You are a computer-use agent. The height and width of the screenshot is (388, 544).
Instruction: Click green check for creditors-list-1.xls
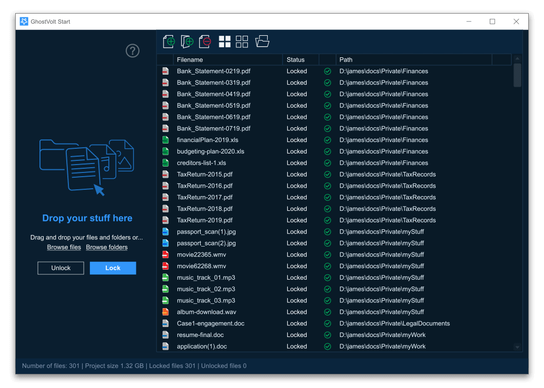pyautogui.click(x=328, y=163)
